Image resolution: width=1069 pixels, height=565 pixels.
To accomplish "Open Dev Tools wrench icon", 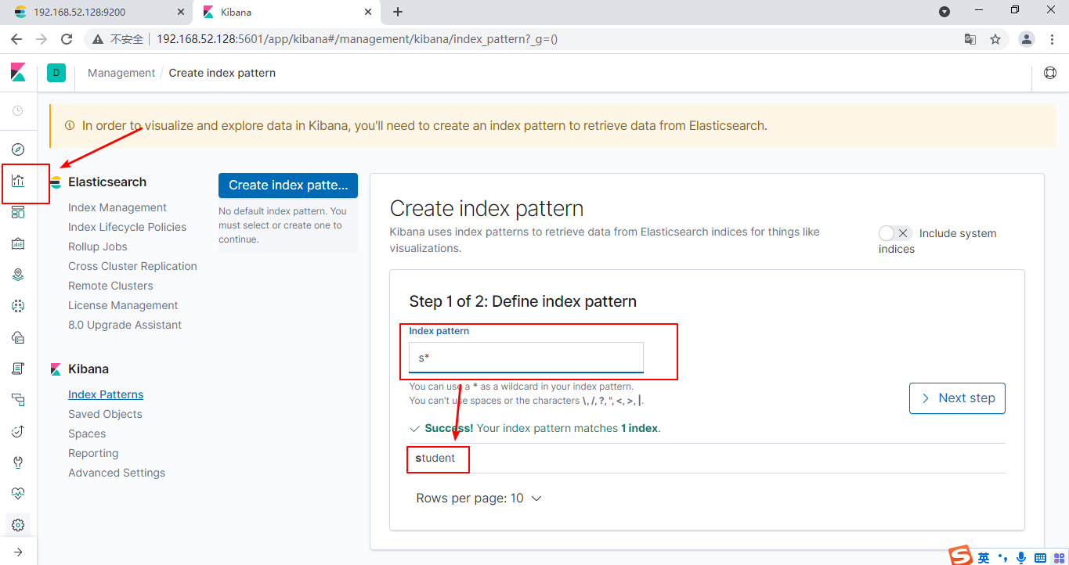I will 18,462.
